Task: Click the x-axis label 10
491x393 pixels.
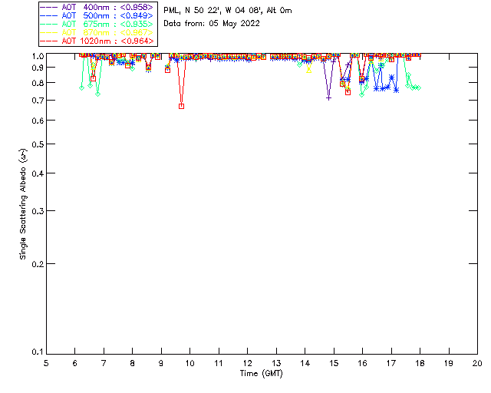Action: pyautogui.click(x=189, y=363)
